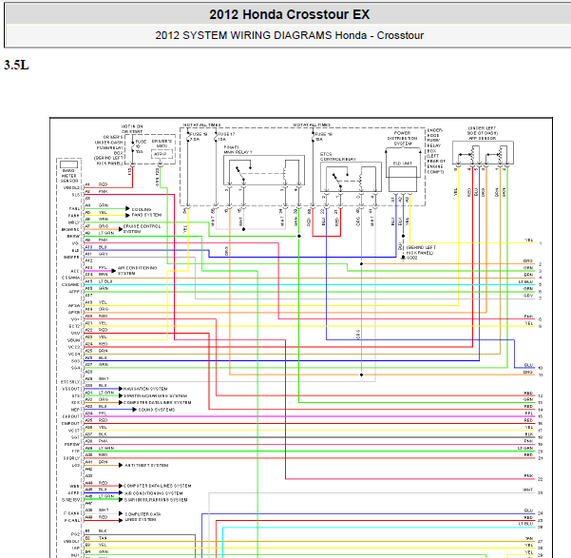
Task: Click the 'SOUND SYSTEMS' label
Action: tap(157, 410)
